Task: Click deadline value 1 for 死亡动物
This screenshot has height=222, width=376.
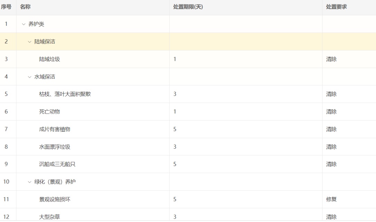Action: (x=175, y=112)
